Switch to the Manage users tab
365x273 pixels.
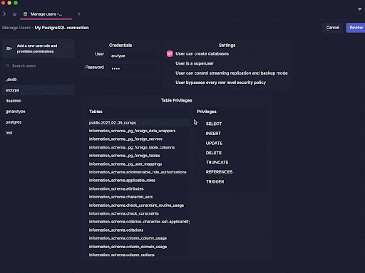[46, 14]
